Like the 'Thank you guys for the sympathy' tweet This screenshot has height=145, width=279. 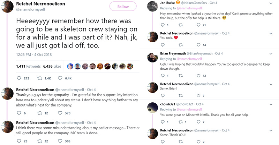(60, 113)
